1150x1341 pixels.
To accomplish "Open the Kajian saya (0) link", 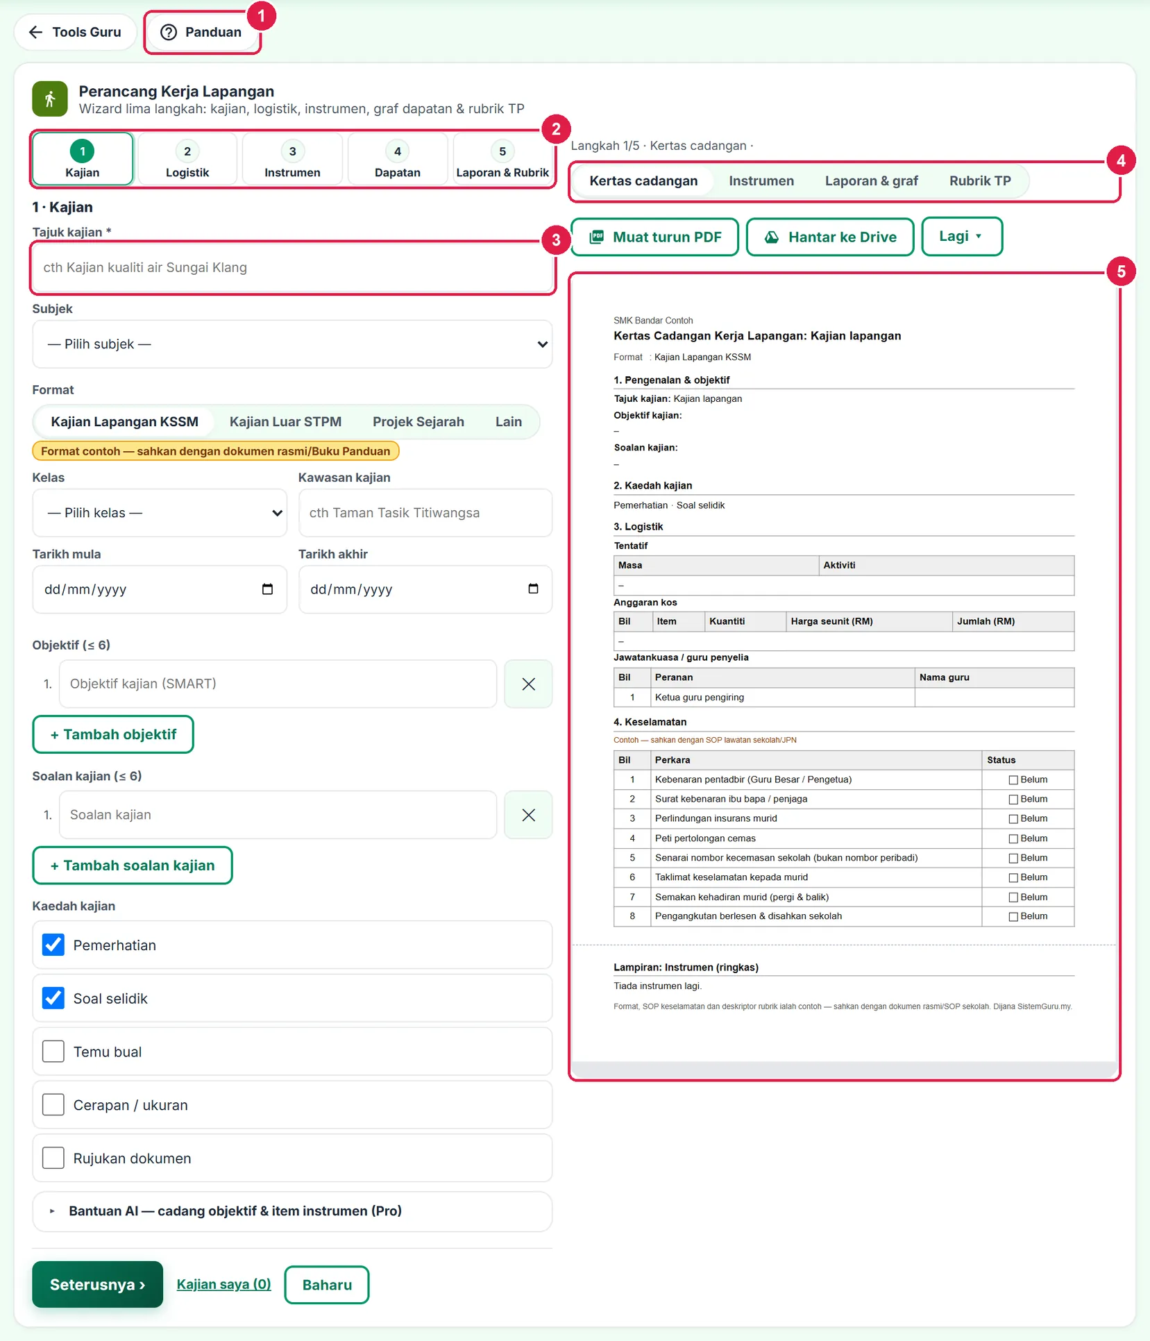I will click(223, 1284).
